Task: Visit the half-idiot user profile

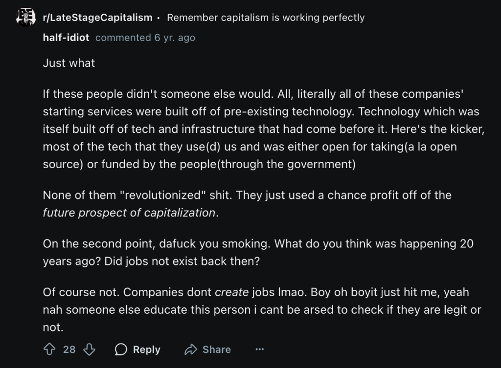Action: 66,38
